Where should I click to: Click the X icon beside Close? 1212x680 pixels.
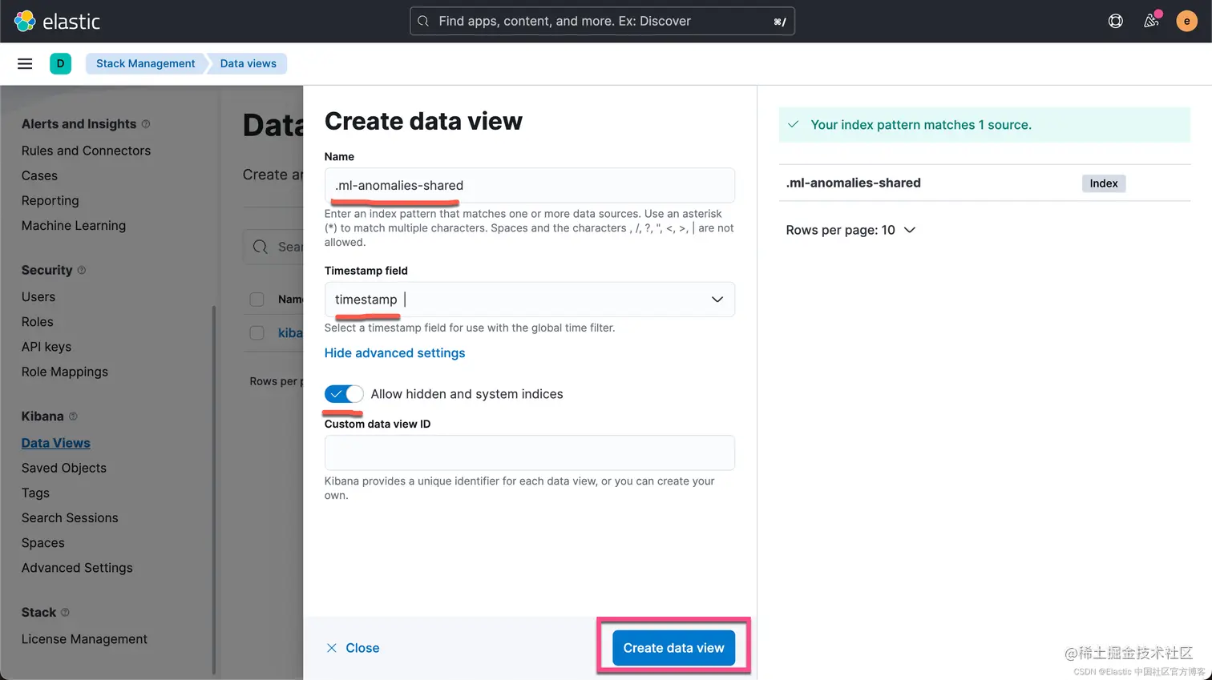point(331,648)
